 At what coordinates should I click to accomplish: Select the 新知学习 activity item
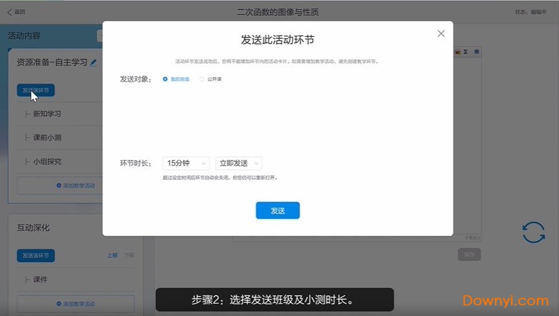(x=47, y=114)
